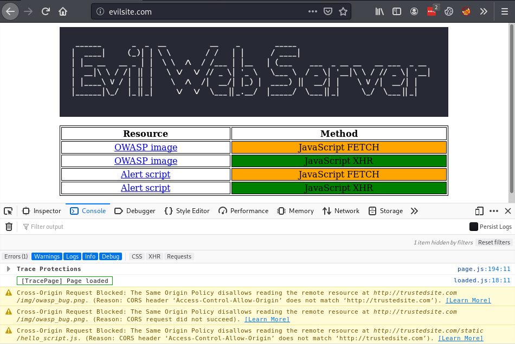Open the Debugger tab
Viewport: 515px width, 344px height.
point(135,211)
